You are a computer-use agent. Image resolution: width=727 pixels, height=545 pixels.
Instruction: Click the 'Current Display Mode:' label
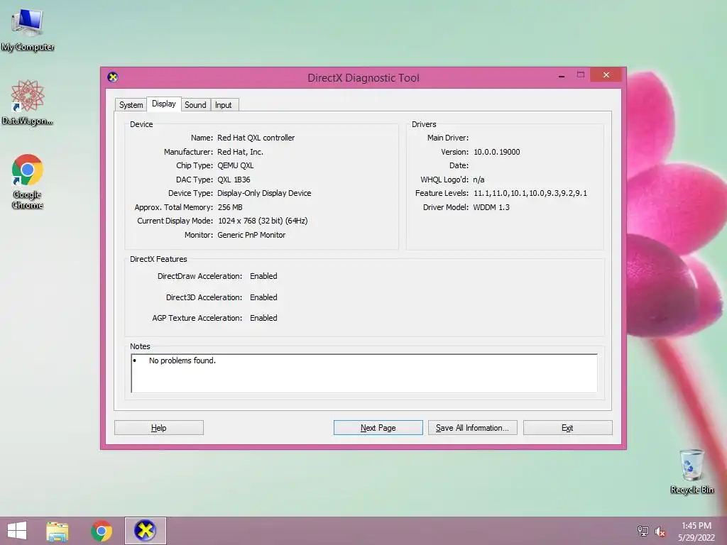click(x=175, y=221)
